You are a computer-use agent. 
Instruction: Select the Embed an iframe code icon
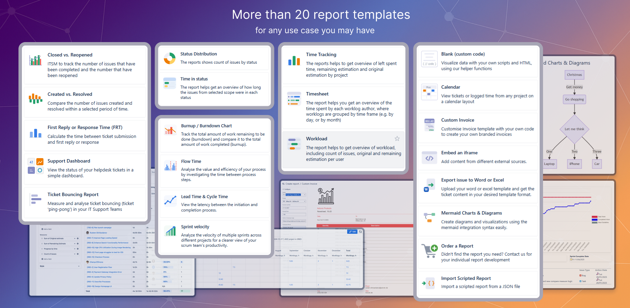point(429,157)
